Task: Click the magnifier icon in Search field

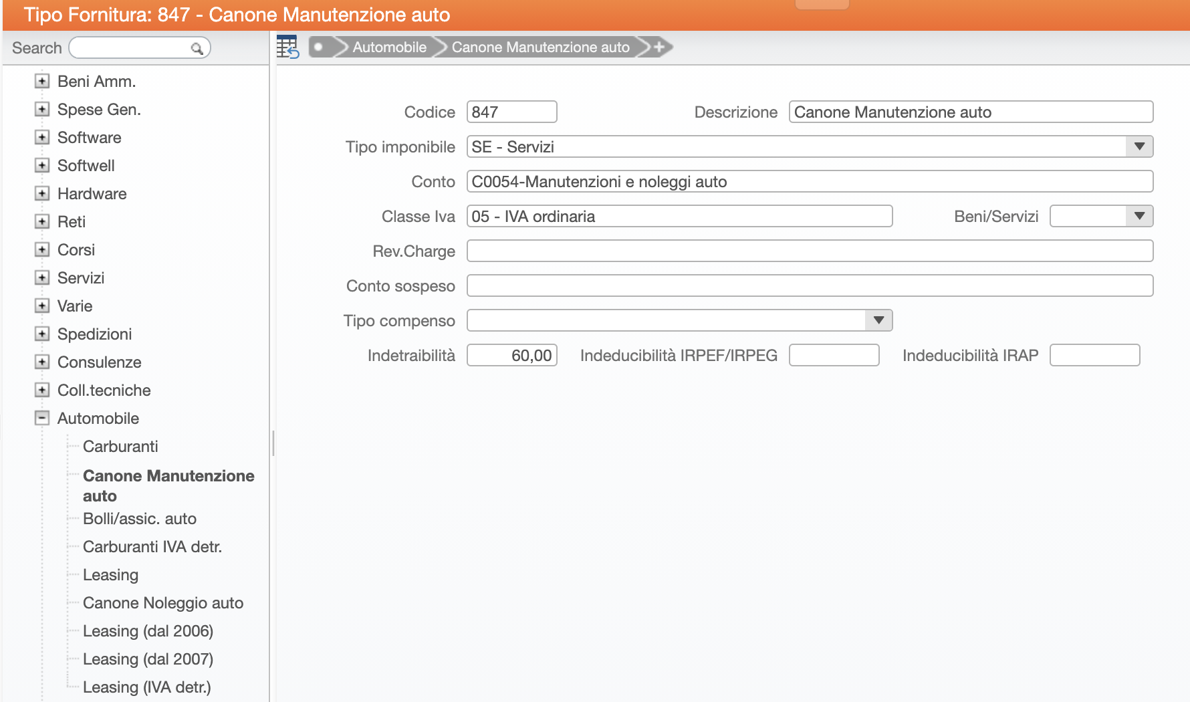Action: click(x=197, y=48)
